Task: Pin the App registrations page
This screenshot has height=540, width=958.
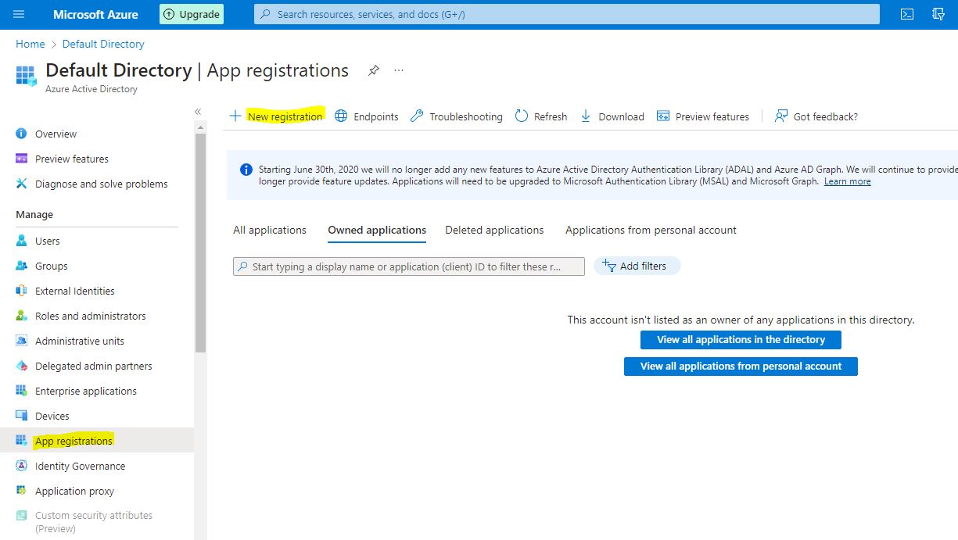Action: click(x=374, y=70)
